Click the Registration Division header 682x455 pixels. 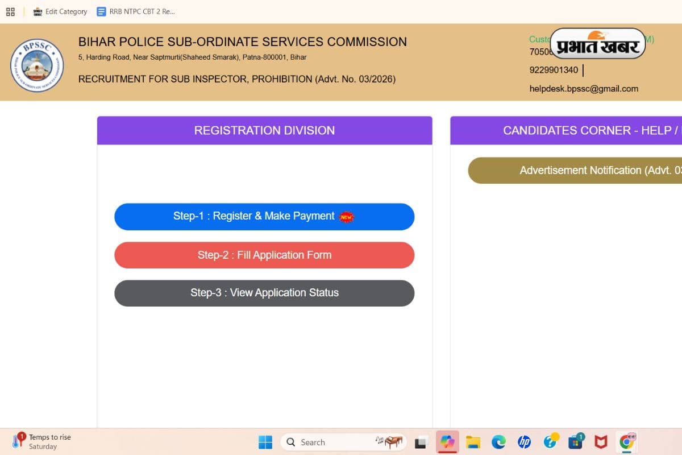pyautogui.click(x=264, y=131)
